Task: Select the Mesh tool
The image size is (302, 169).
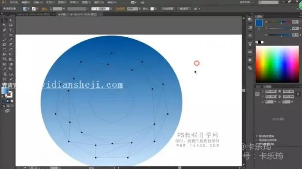Action: coord(5,65)
